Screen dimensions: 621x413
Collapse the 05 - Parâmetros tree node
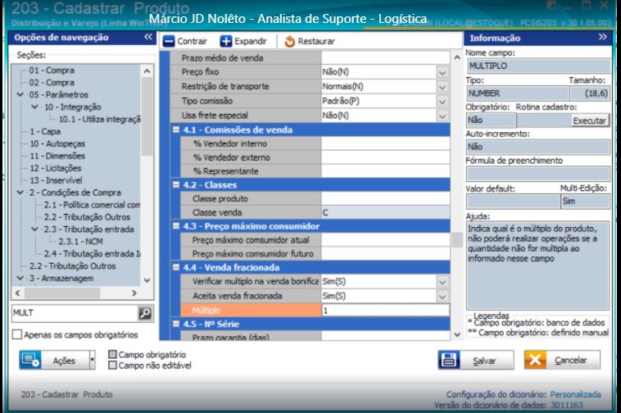(x=20, y=94)
